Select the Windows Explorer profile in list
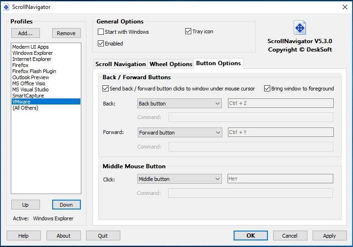353x247 pixels. [x=46, y=53]
